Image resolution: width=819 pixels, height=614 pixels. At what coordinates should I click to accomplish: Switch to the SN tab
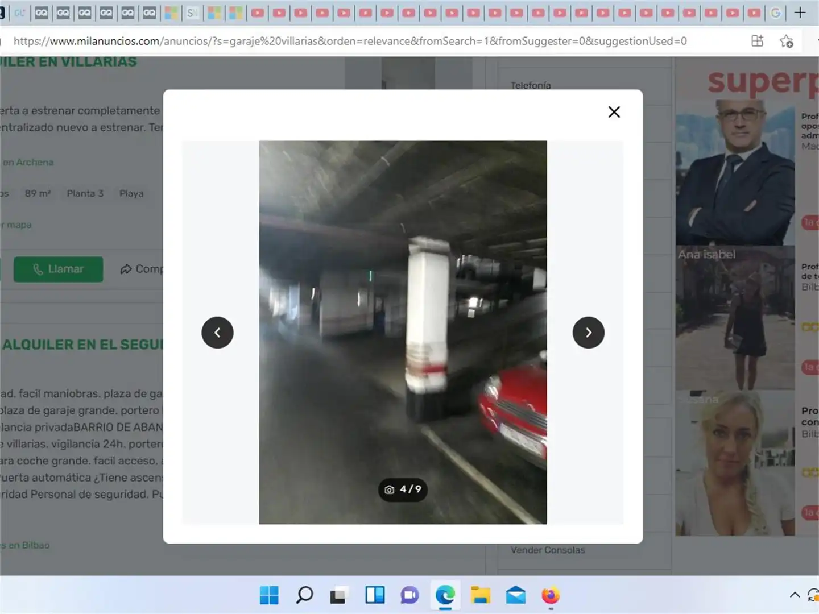193,13
